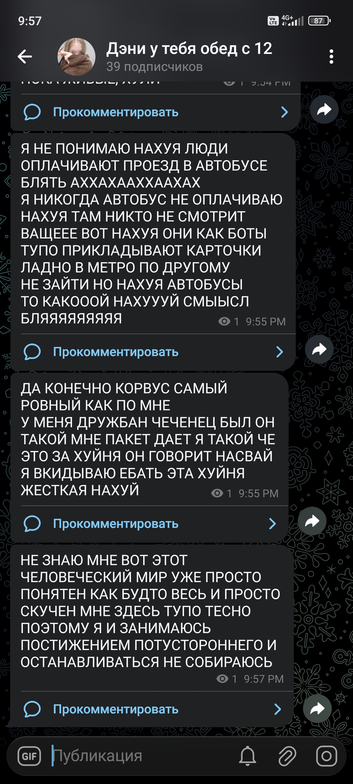The image size is (353, 784).
Task: Open channel profile via the avatar photo
Action: point(76,57)
